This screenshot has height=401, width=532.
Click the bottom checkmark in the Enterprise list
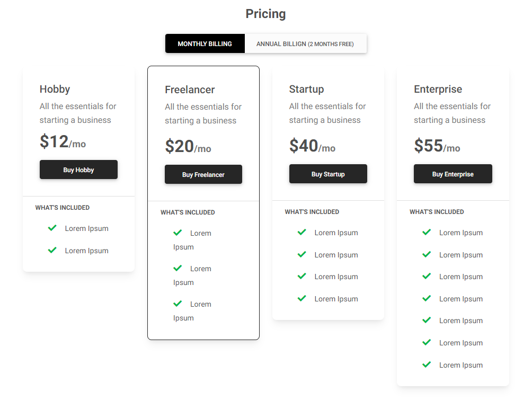(426, 364)
